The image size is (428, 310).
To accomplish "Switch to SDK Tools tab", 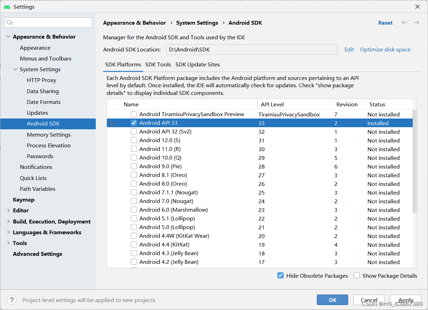I will [x=158, y=65].
